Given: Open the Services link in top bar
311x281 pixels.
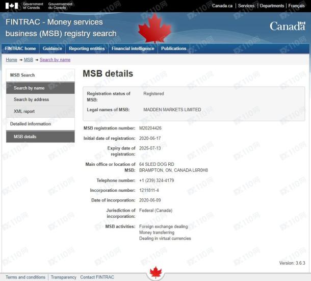Looking at the screenshot, I should (246, 6).
